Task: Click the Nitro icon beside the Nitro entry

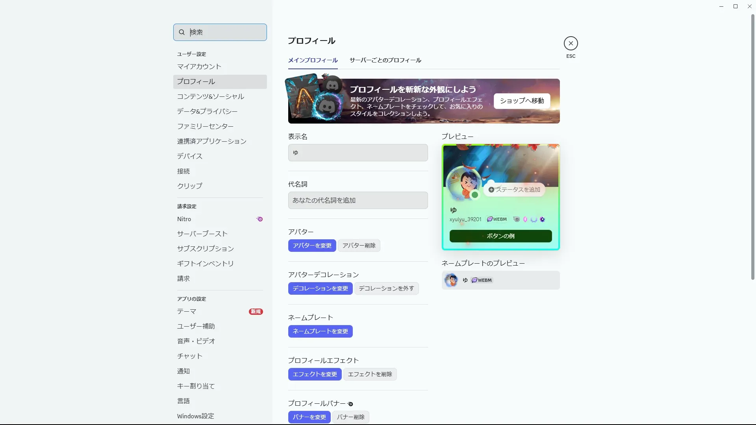Action: coord(259,219)
